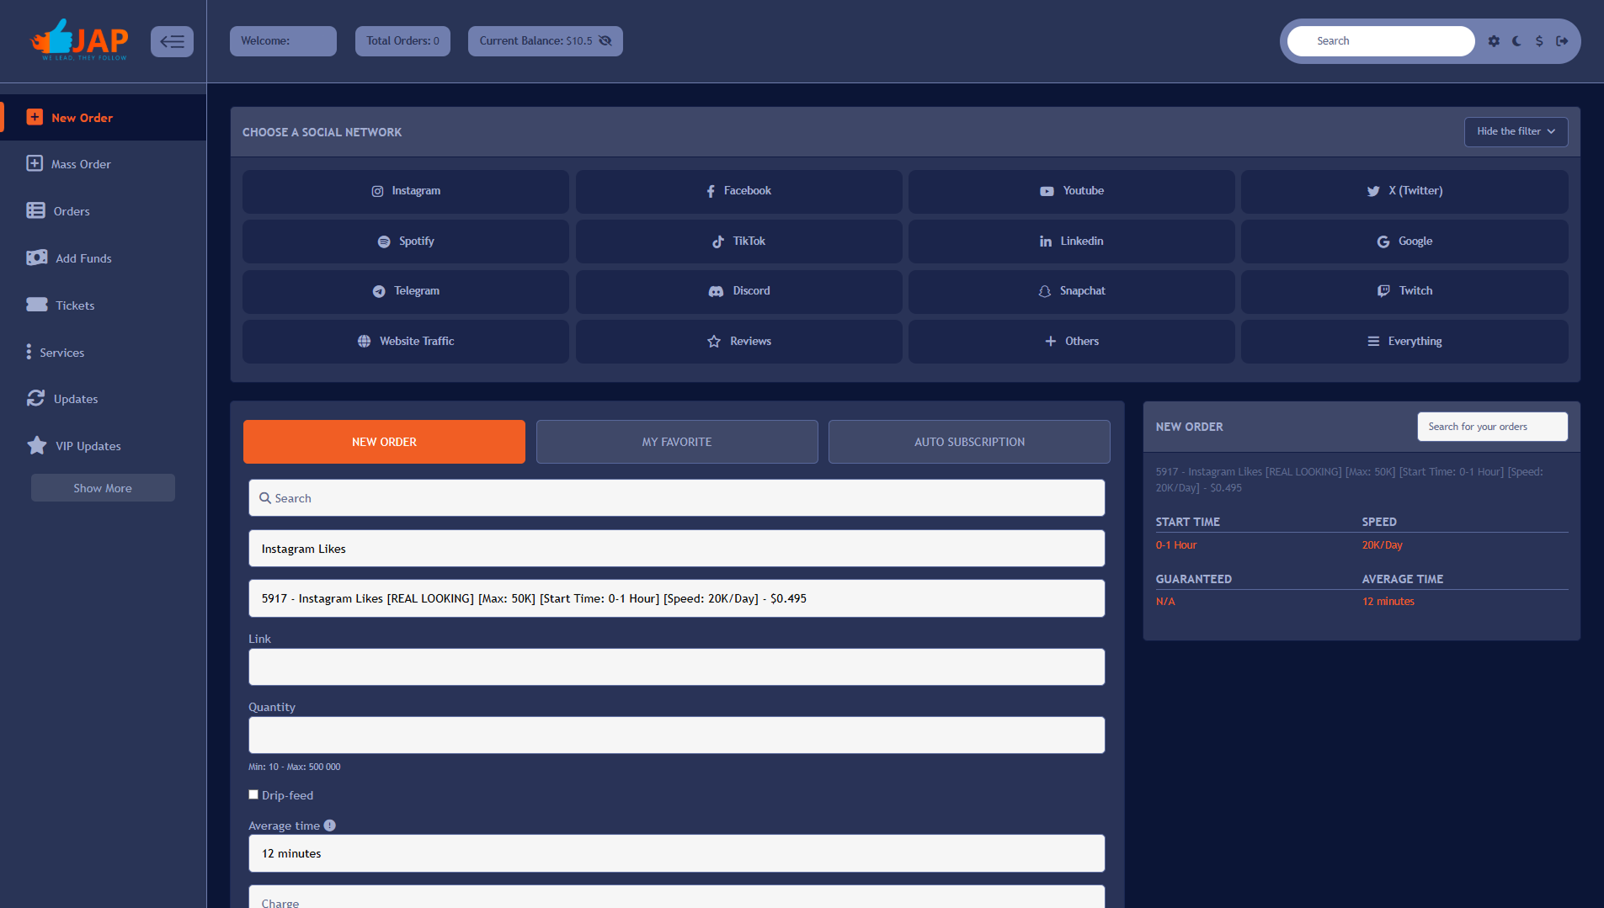The height and width of the screenshot is (908, 1604).
Task: Click the Quantity input field
Action: tap(676, 735)
